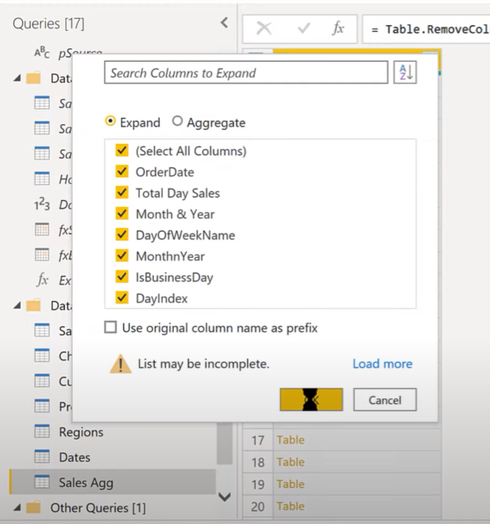Uncheck the DayIndex checkbox
The width and height of the screenshot is (490, 524).
coord(122,298)
